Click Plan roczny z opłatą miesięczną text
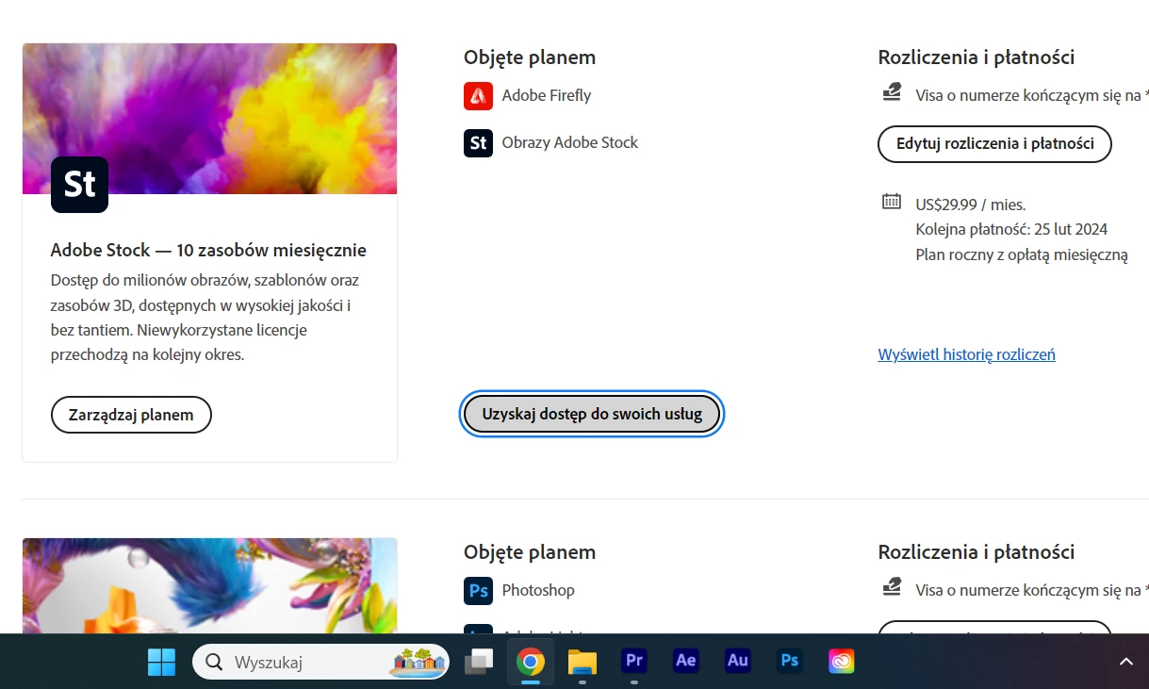 click(x=1022, y=254)
